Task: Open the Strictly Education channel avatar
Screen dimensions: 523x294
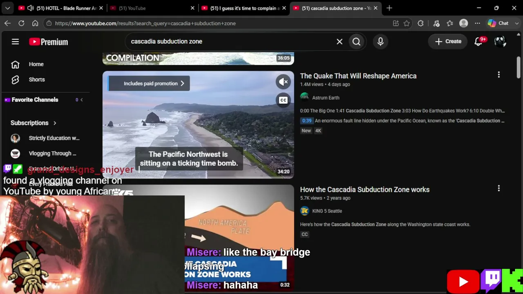Action: point(15,138)
